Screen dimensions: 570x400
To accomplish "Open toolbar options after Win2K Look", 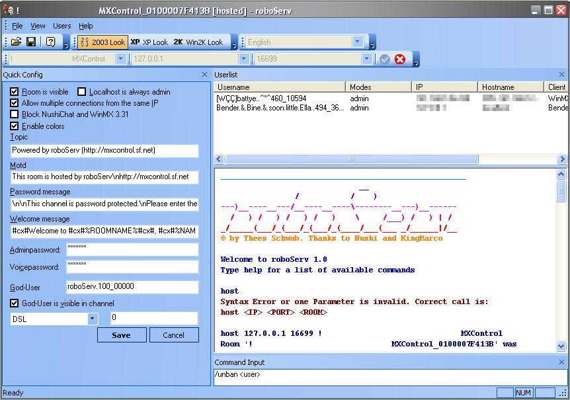I will (x=234, y=42).
